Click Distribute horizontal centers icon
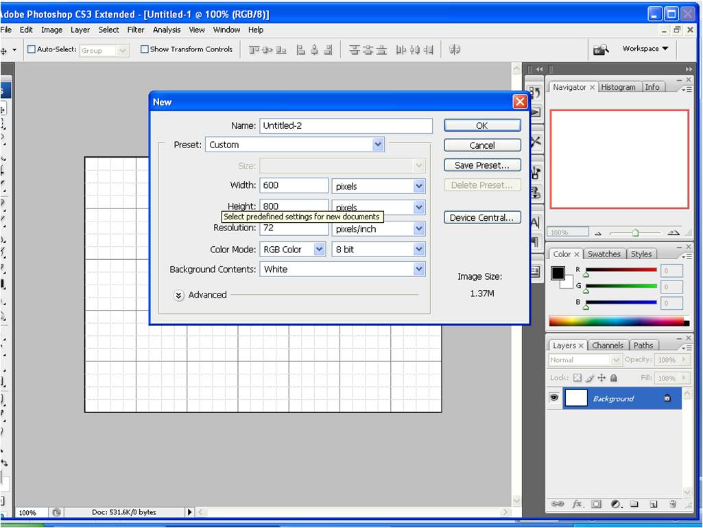703x528 pixels. pos(415,50)
